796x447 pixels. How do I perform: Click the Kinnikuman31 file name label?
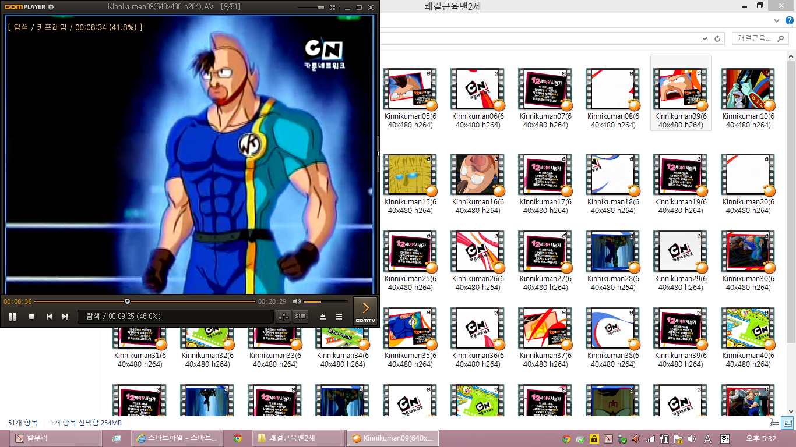tap(139, 360)
